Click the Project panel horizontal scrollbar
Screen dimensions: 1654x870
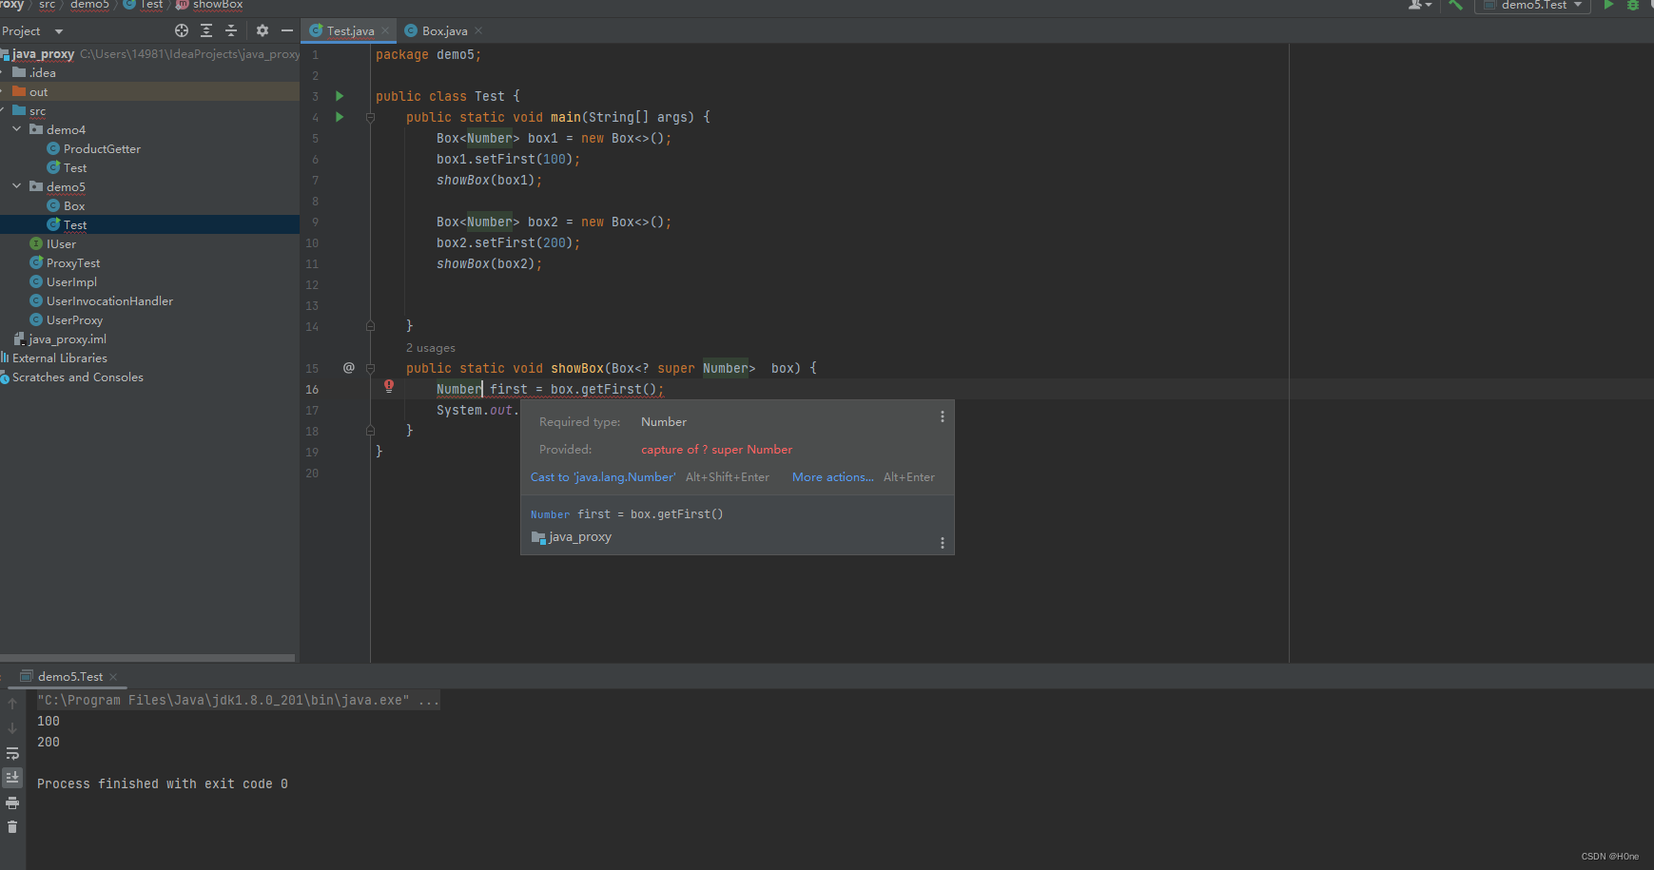coord(147,657)
